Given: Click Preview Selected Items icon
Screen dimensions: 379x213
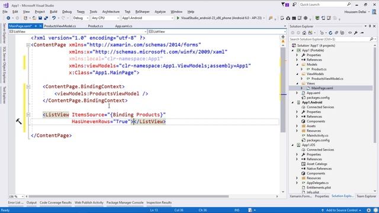Looking at the screenshot, I should point(362,33).
